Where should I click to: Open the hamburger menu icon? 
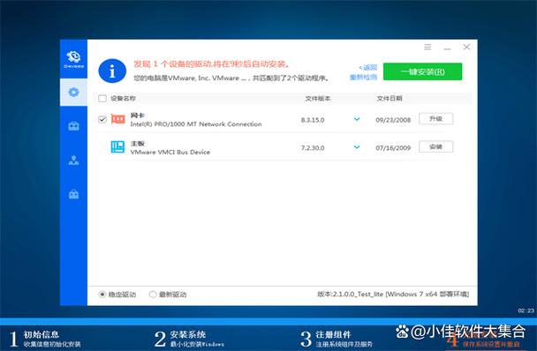coord(427,47)
